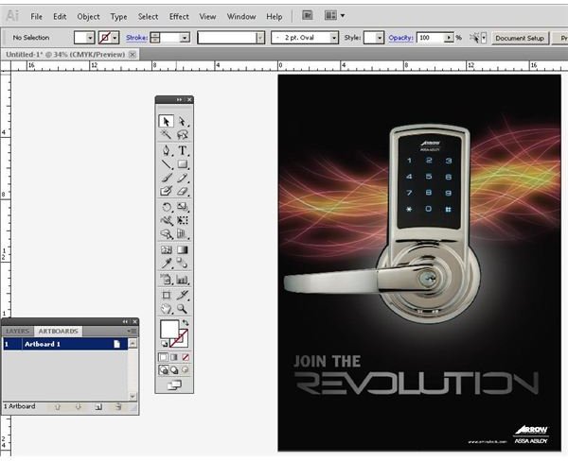This screenshot has width=568, height=461.
Task: Click the Document Setup button
Action: tap(520, 38)
